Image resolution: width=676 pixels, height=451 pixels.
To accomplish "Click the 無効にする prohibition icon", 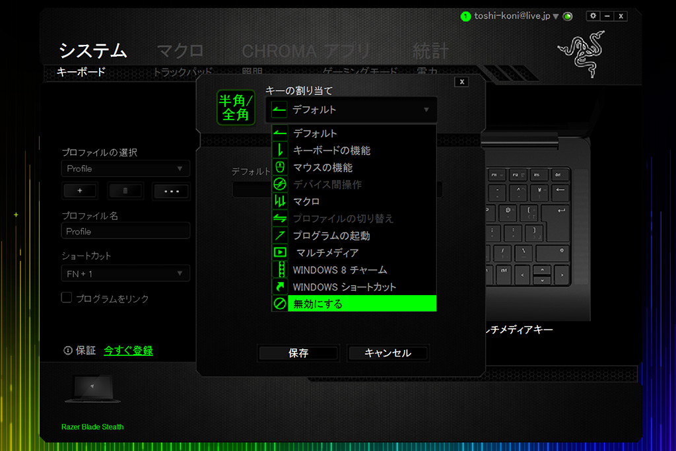I will point(280,304).
